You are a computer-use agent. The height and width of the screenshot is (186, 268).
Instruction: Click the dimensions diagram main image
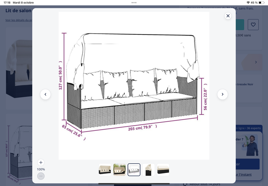134,84
